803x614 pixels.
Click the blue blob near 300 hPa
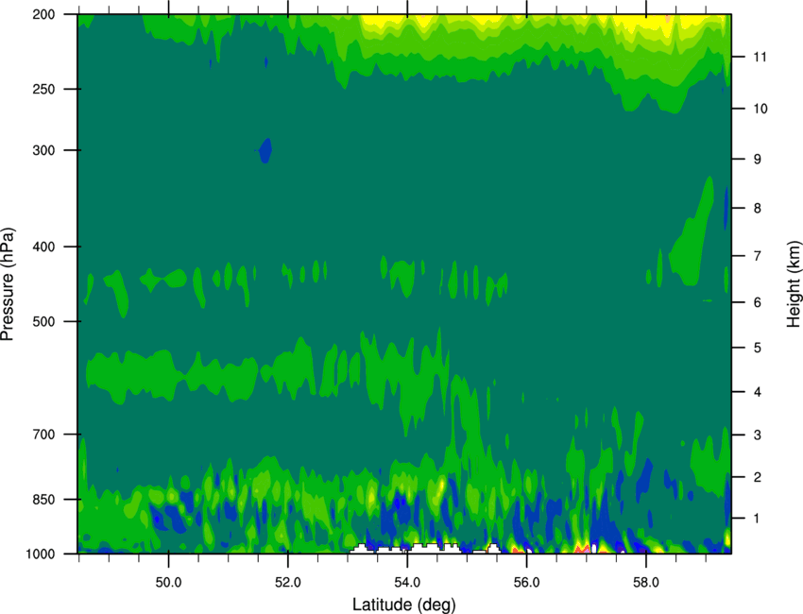pyautogui.click(x=265, y=150)
